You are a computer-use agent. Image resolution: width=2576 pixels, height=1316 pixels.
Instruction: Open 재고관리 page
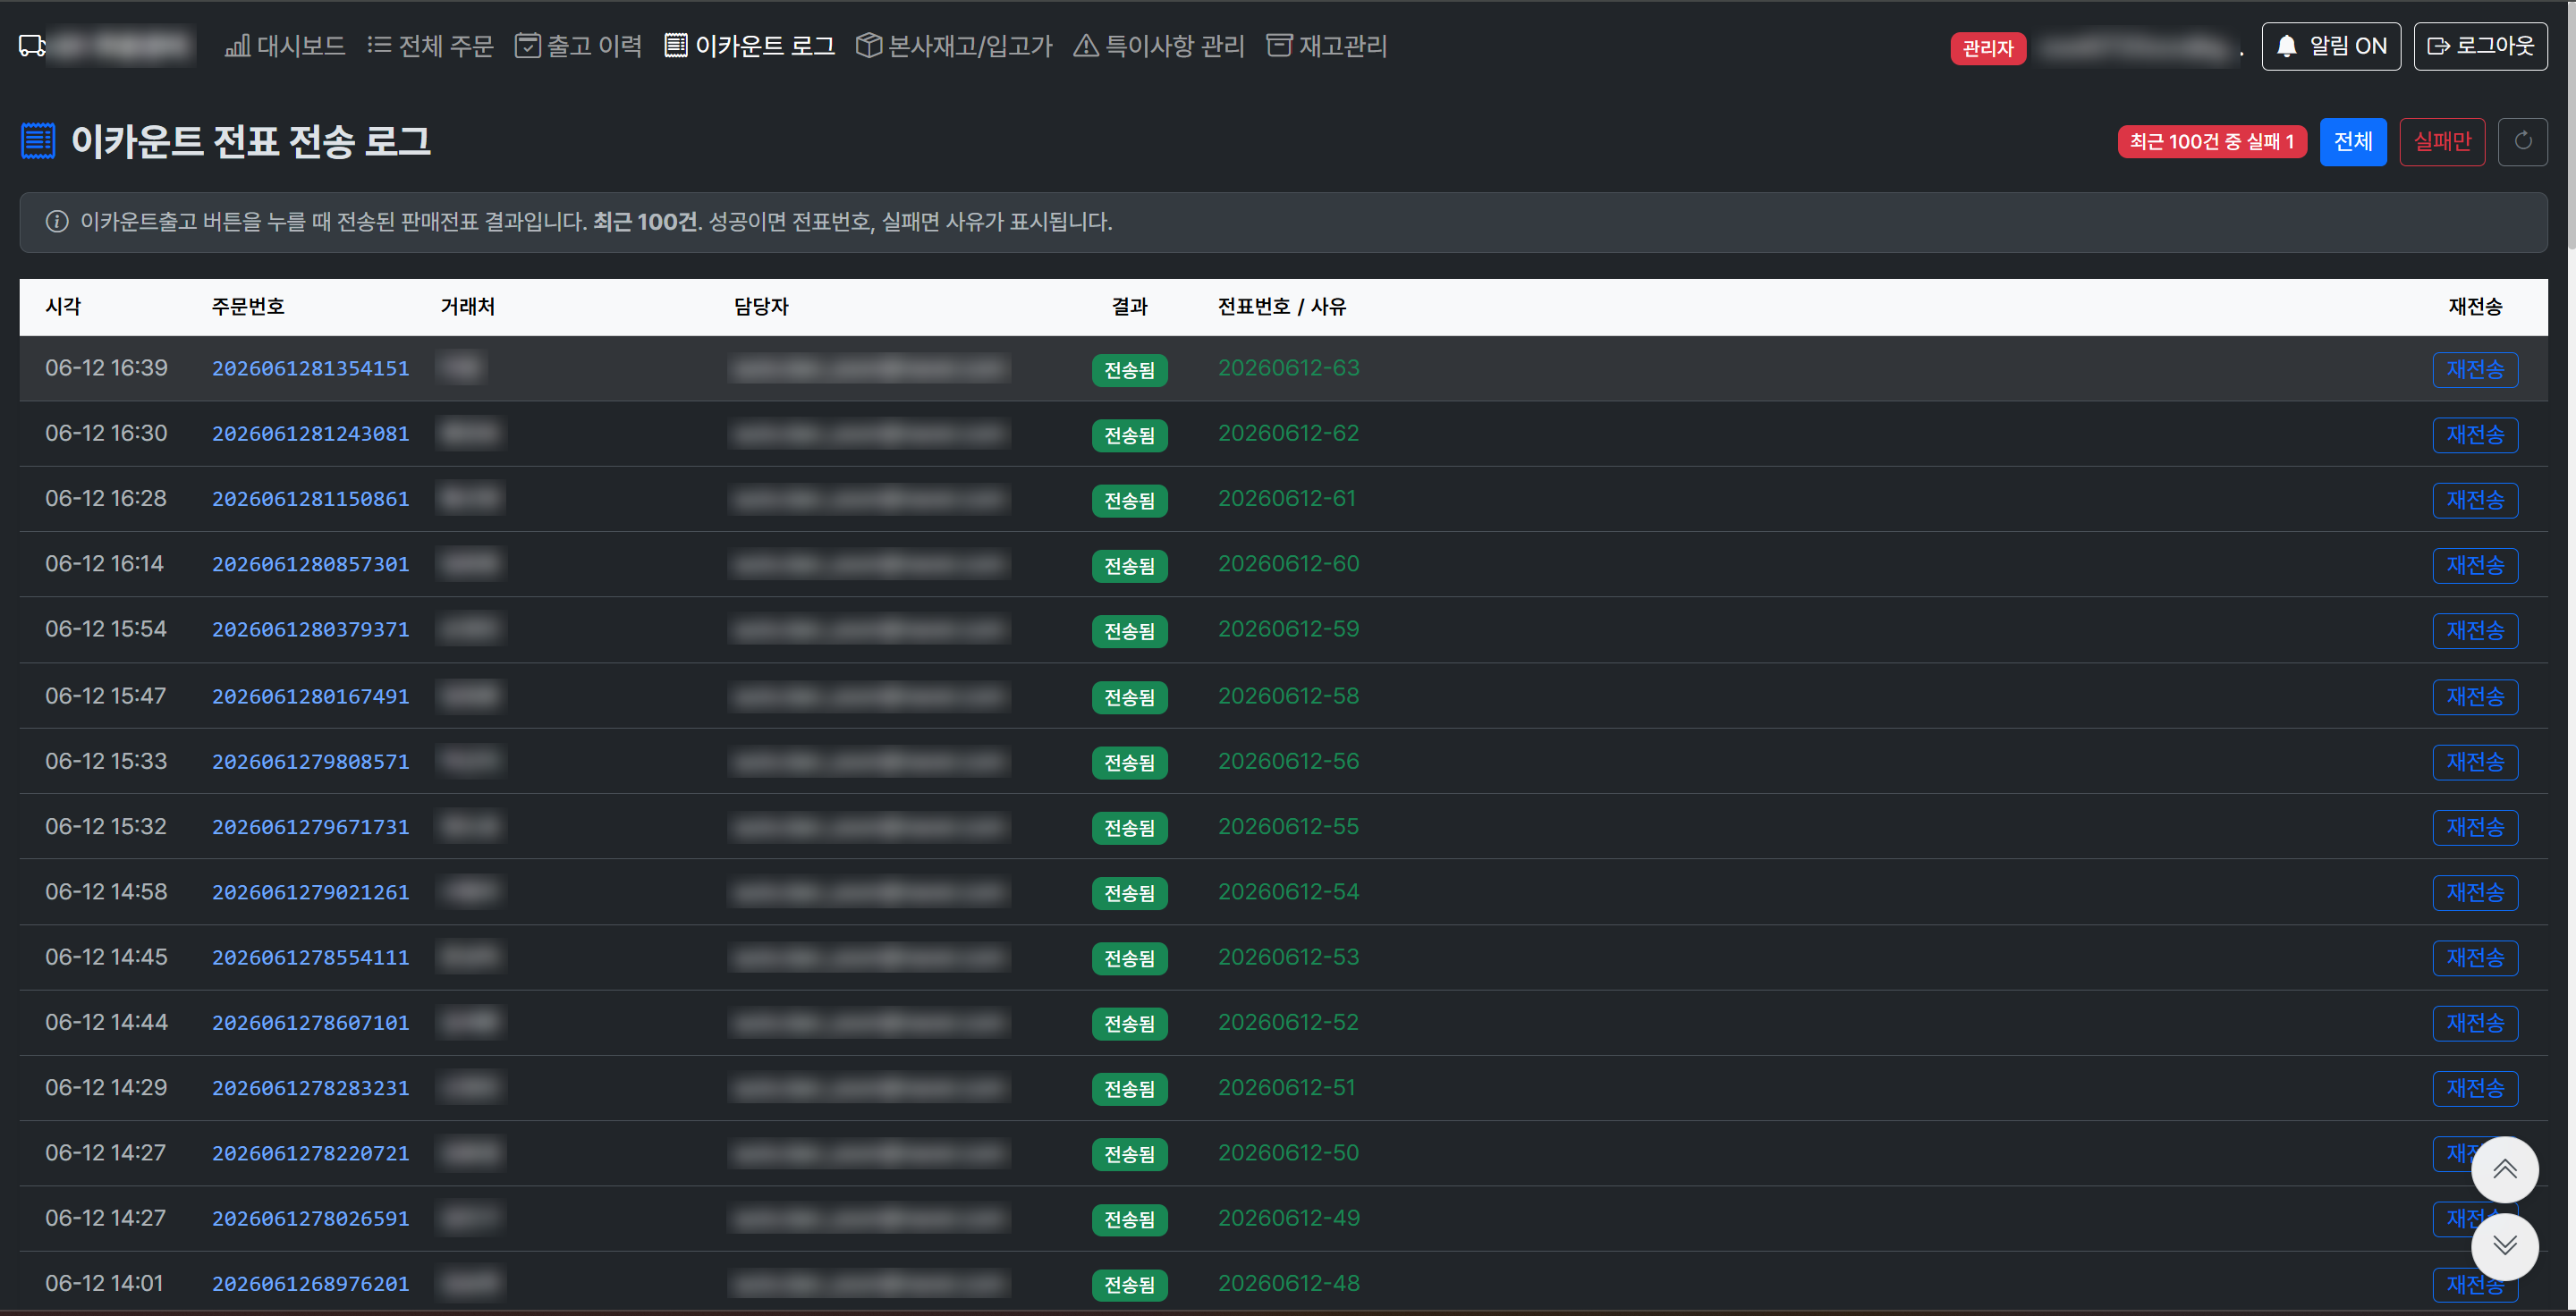pos(1326,46)
